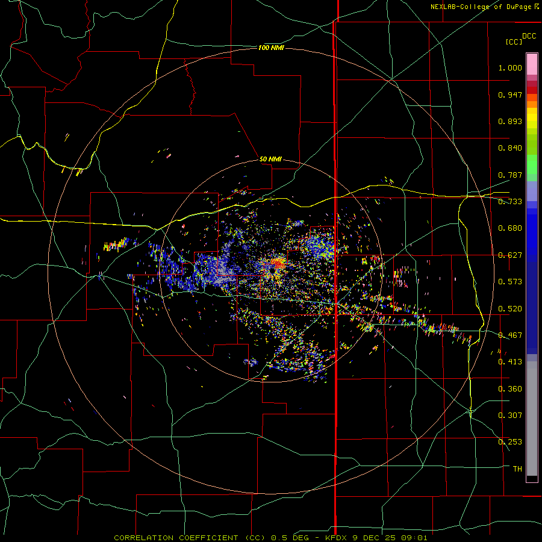Image resolution: width=542 pixels, height=542 pixels.
Task: Select the 0.307 legend value
Action: [510, 416]
